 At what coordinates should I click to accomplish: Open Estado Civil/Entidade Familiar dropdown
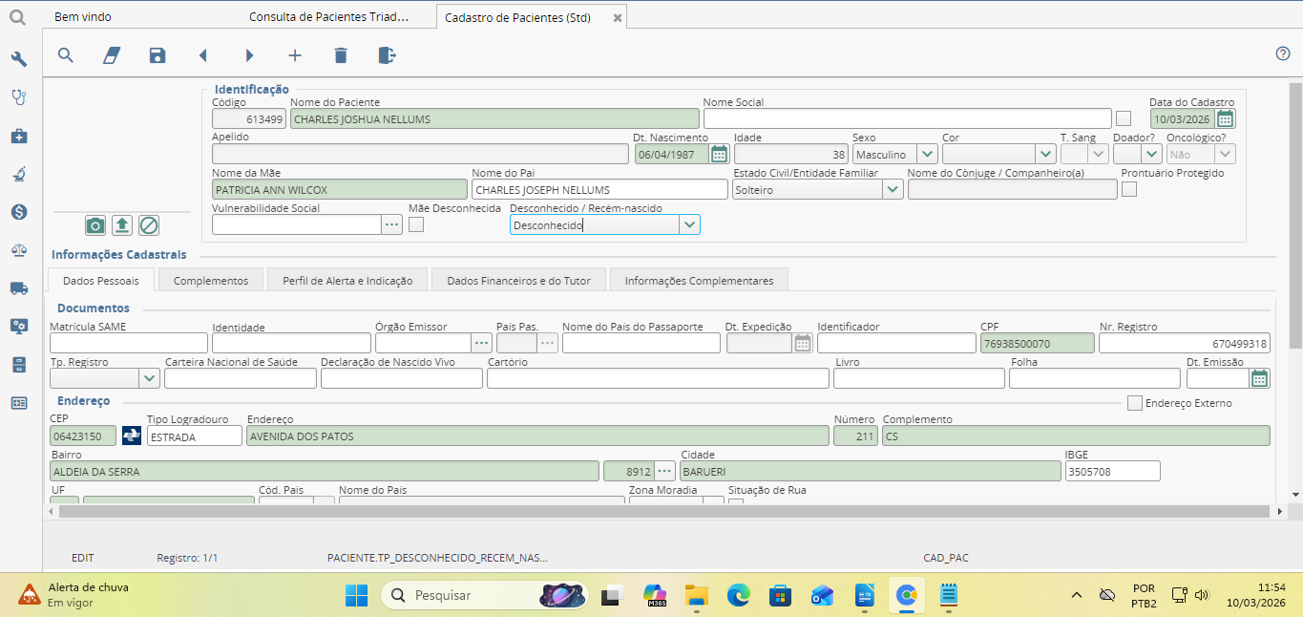pyautogui.click(x=892, y=189)
